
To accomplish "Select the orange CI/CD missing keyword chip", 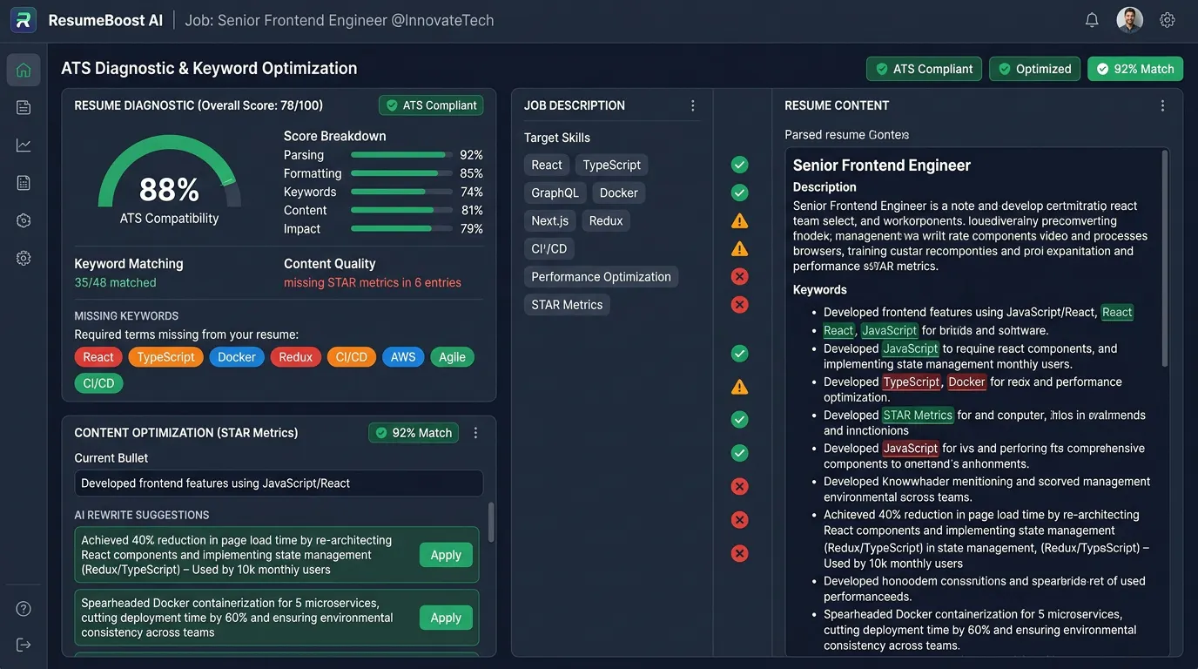I will pos(352,357).
